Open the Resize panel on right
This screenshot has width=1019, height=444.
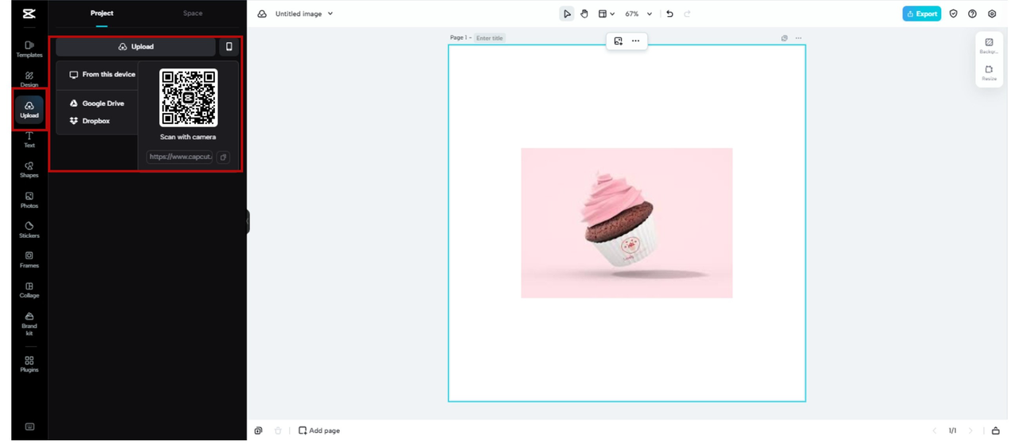[x=989, y=73]
